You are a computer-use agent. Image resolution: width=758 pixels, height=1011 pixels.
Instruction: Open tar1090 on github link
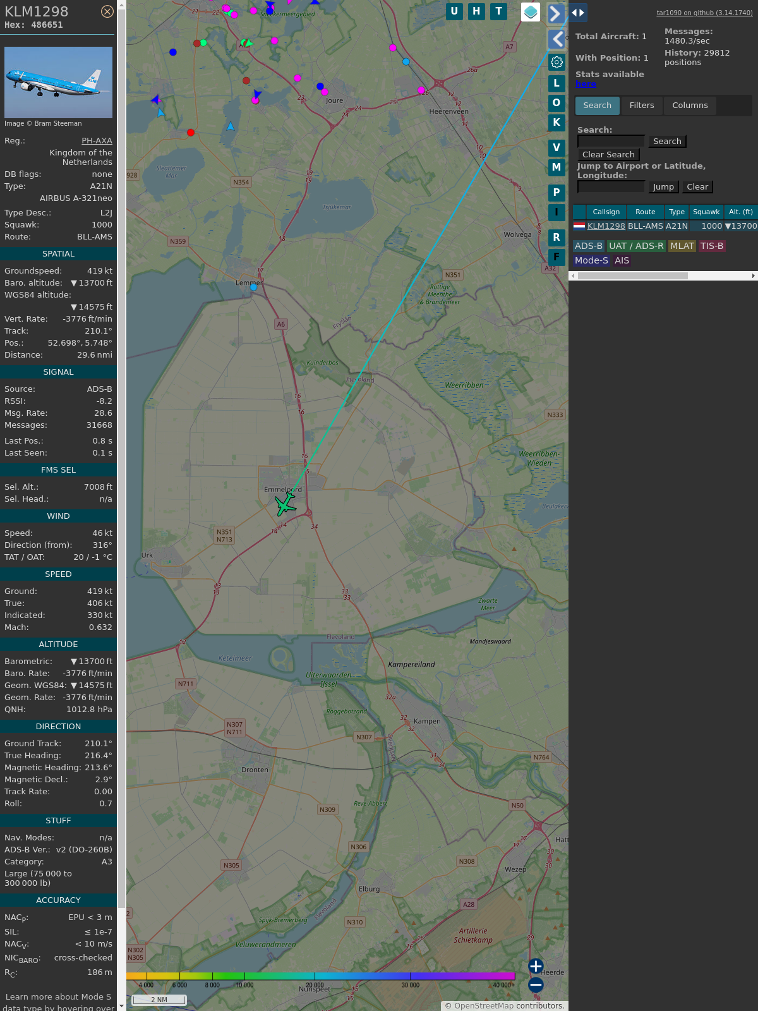point(704,13)
